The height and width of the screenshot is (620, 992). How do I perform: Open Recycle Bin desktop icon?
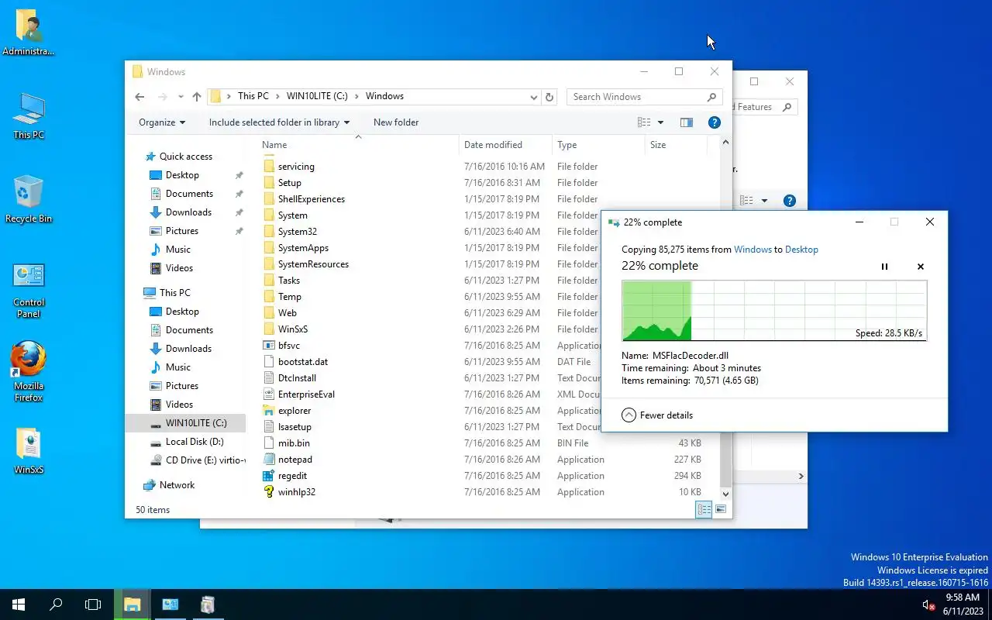29,199
